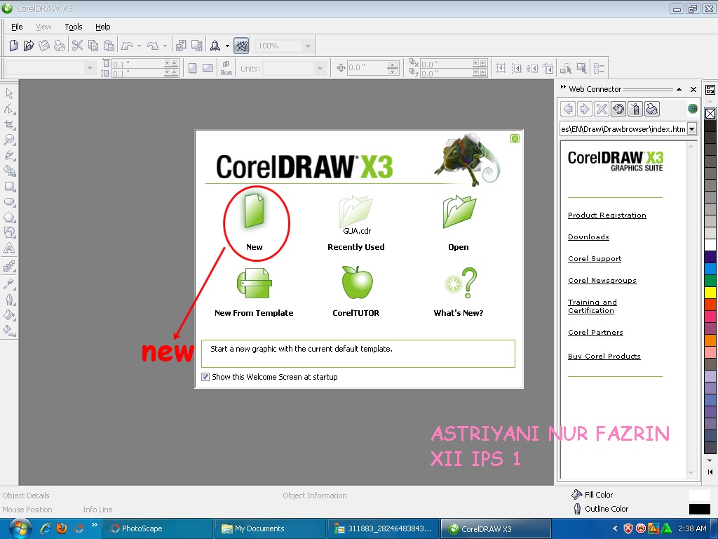Viewport: 718px width, 539px height.
Task: Select the Eyedropper tool in toolbox
Action: [x=9, y=284]
